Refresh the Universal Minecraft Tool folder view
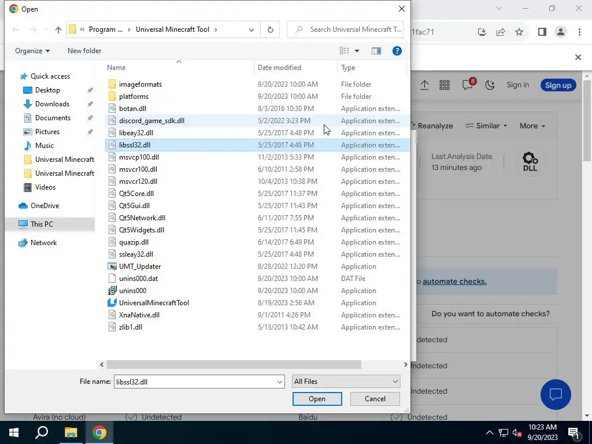Screen dimensions: 592x444 click(x=271, y=29)
